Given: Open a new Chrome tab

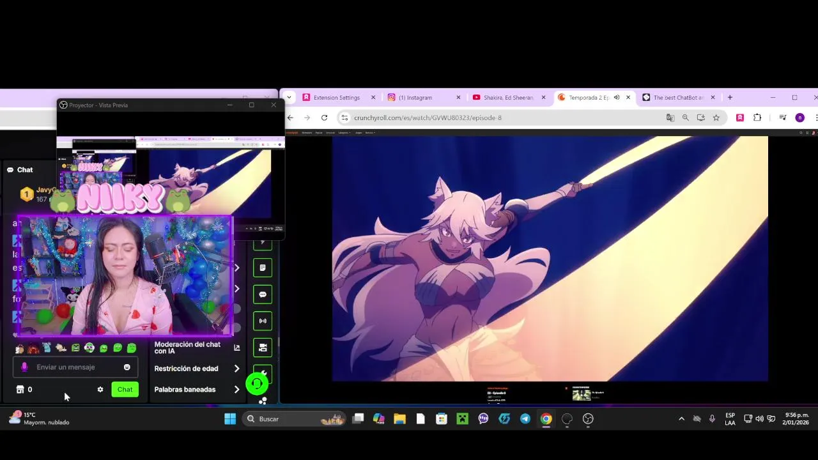Looking at the screenshot, I should [730, 98].
